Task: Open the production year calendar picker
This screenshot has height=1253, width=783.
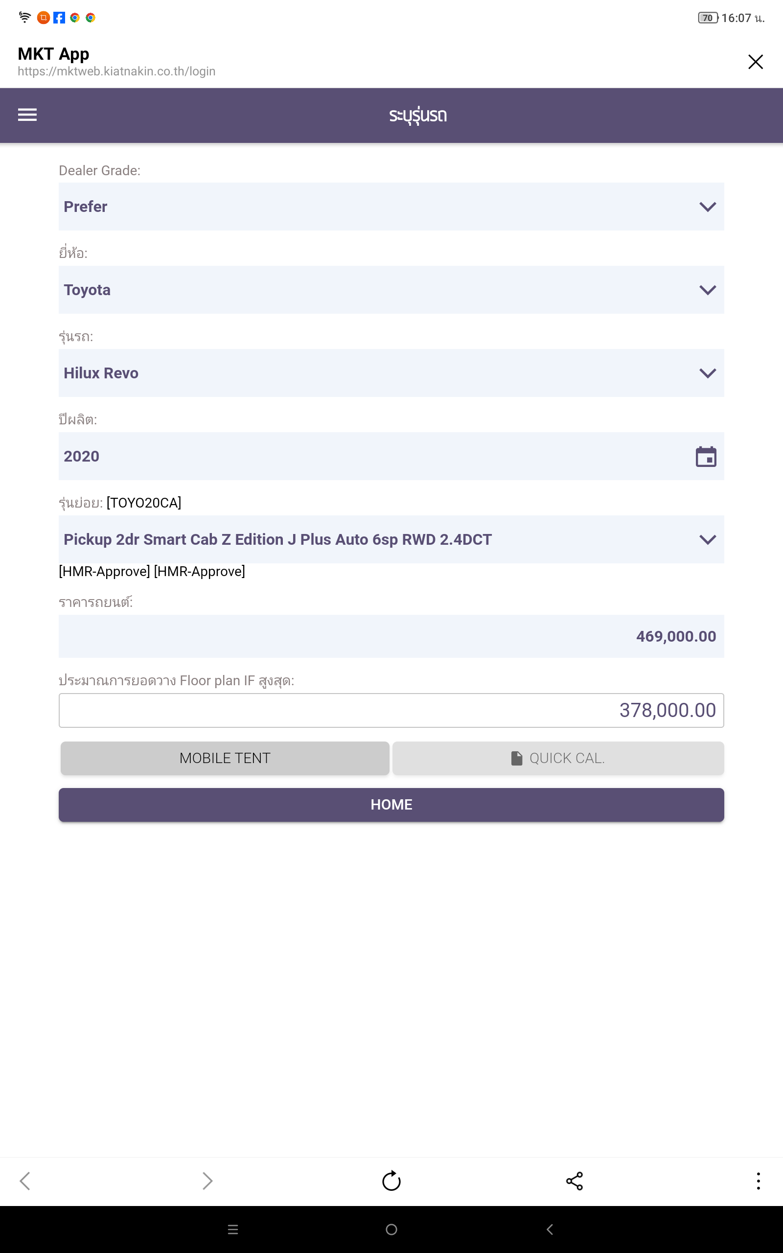Action: coord(705,457)
